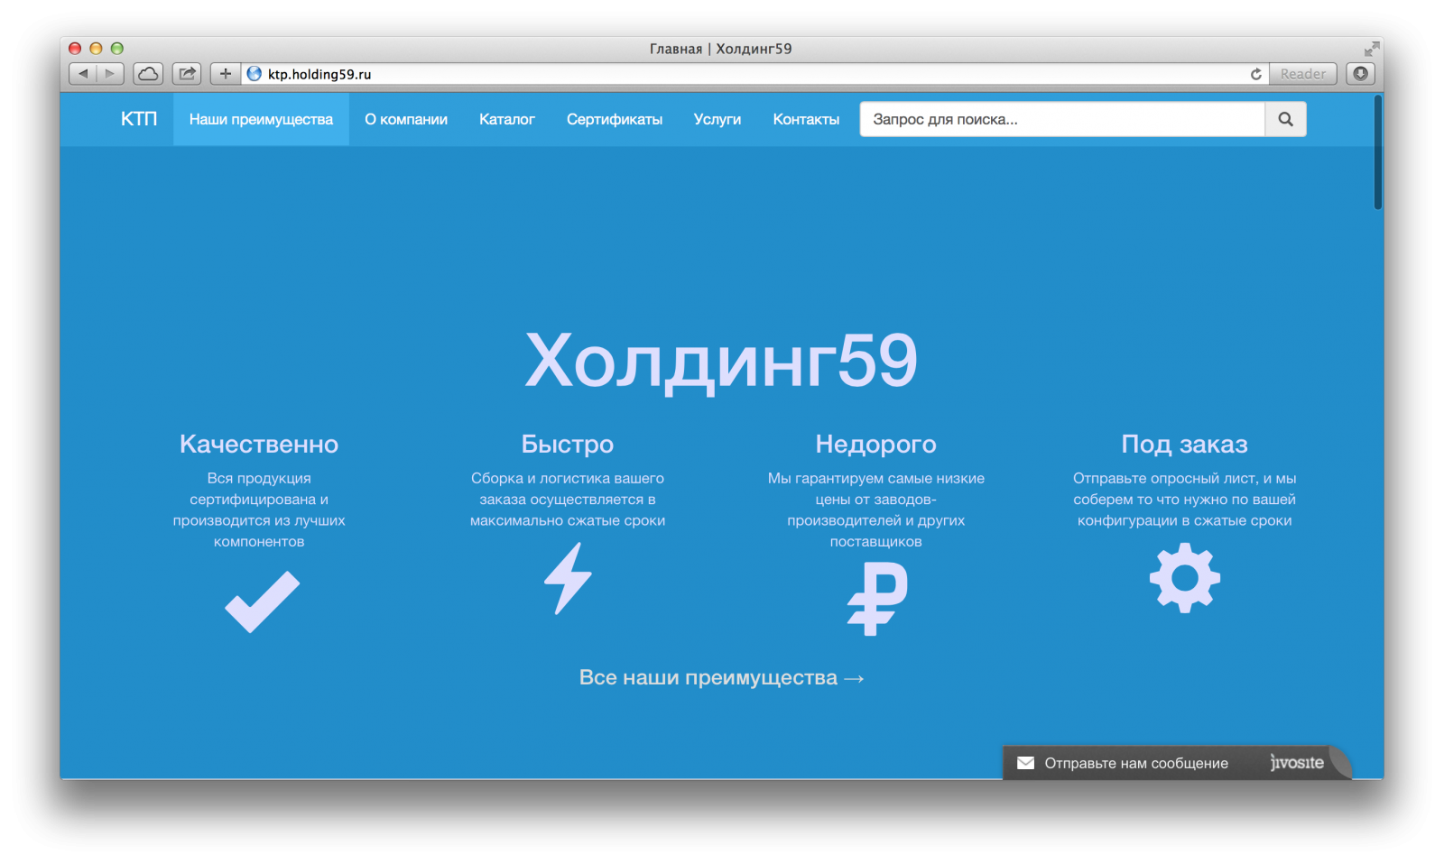This screenshot has width=1444, height=863.
Task: Click the checkmark icon under Качественно
Action: [x=262, y=601]
